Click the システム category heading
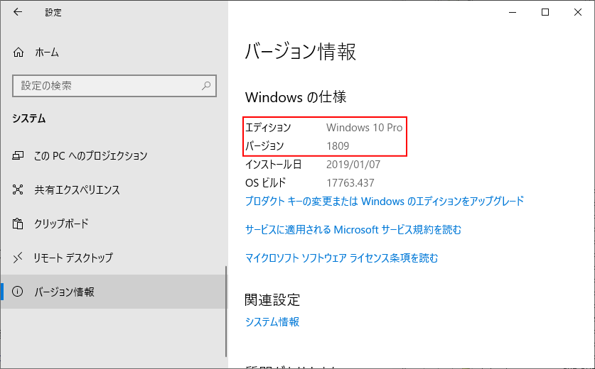Screen dimensions: 595x369 pos(29,119)
